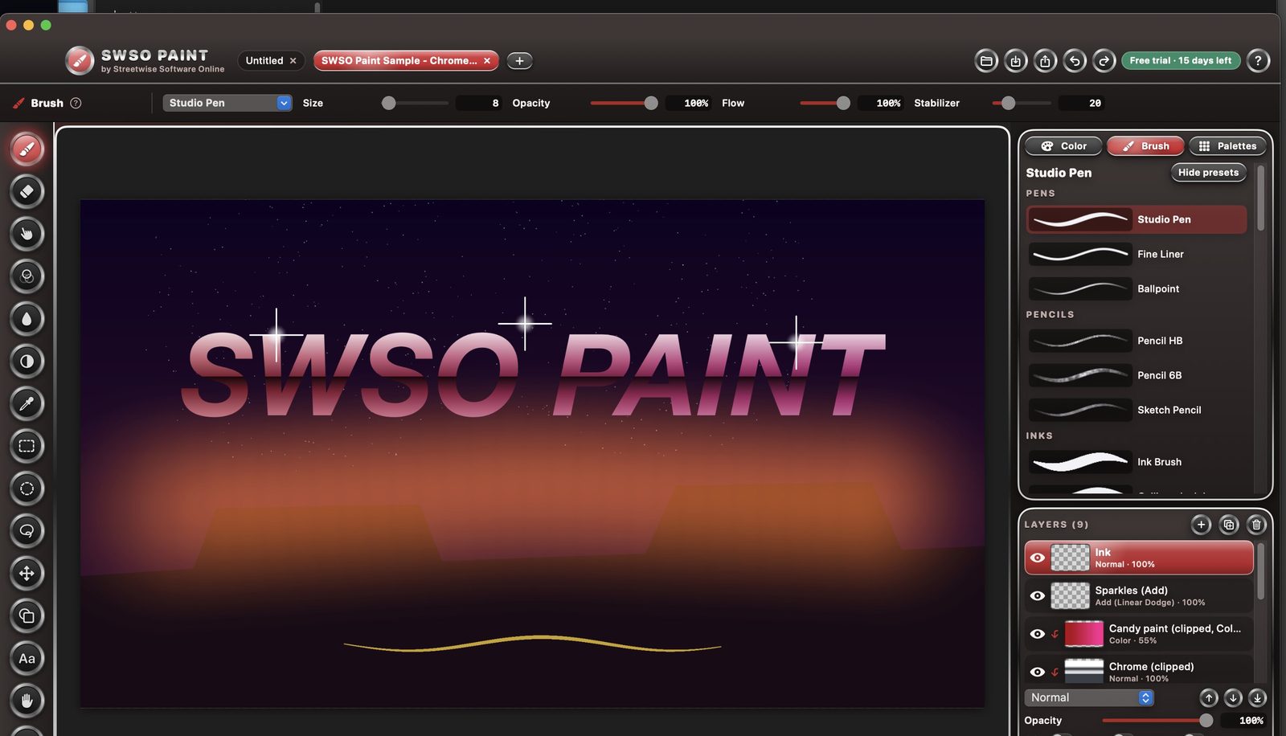Select the Smudge finger tool
Viewport: 1286px width, 736px height.
27,234
